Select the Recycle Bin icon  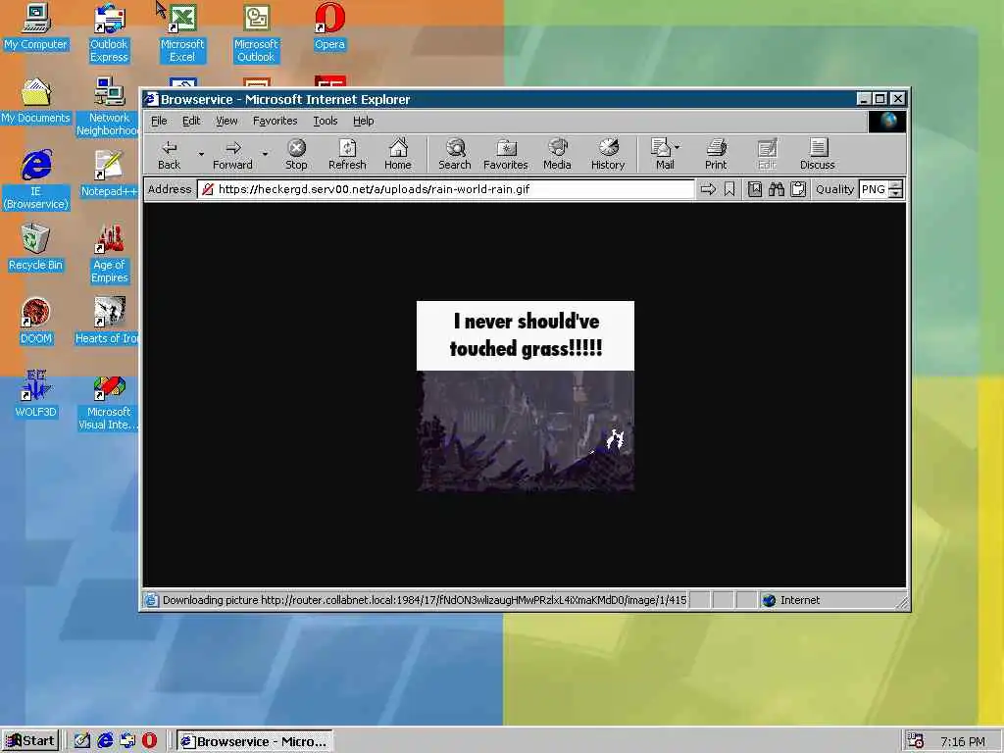point(35,248)
